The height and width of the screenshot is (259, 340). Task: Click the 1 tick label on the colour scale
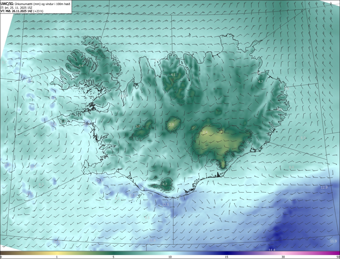tap(57, 257)
